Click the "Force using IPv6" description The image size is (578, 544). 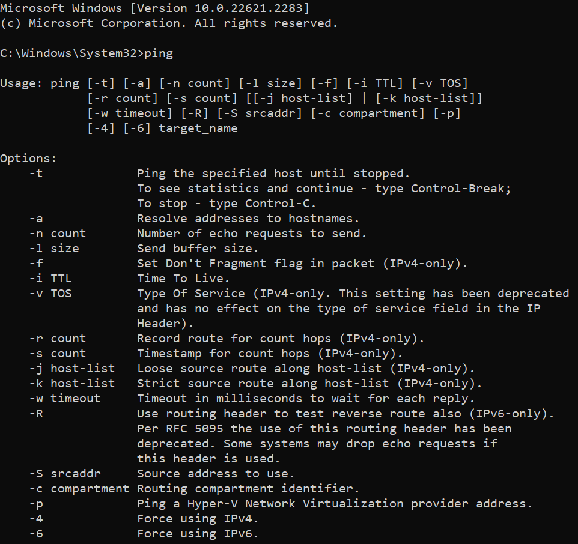198,534
